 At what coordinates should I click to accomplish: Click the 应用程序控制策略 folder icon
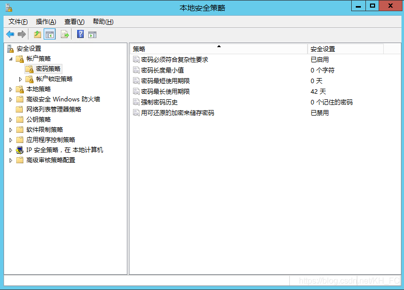(20, 140)
